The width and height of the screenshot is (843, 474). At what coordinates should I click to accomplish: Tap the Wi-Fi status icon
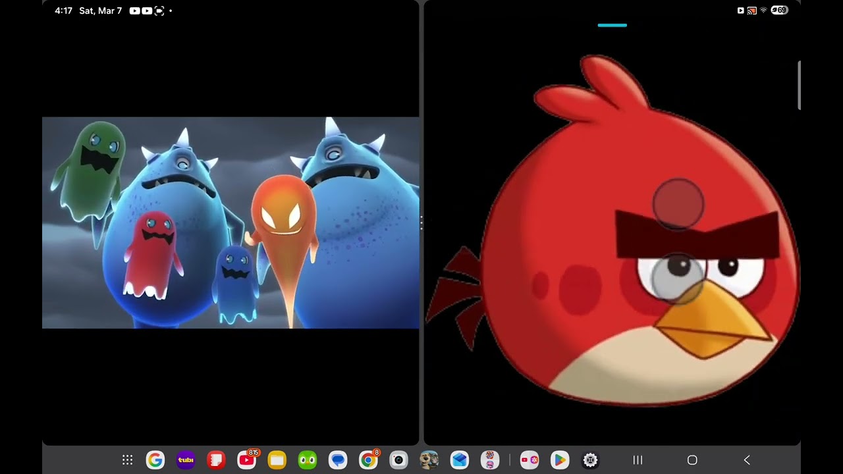tap(764, 11)
